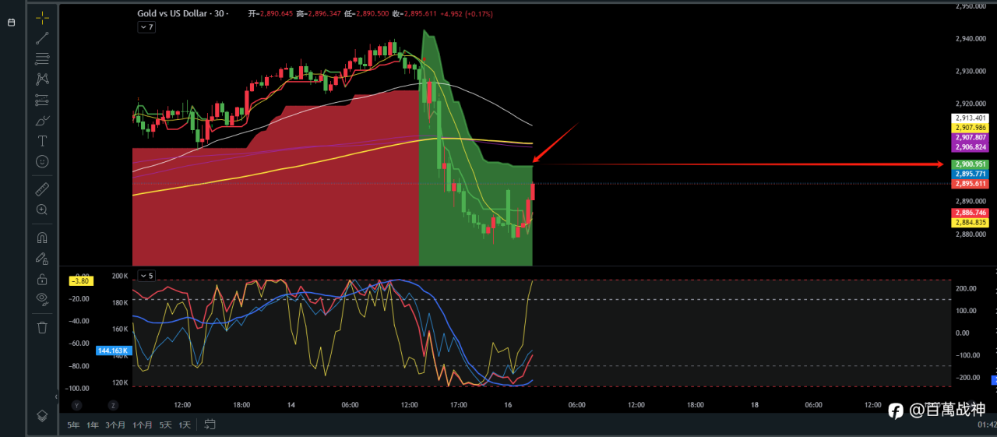Choose the XABCD pattern tool
The image size is (997, 437).
(42, 79)
